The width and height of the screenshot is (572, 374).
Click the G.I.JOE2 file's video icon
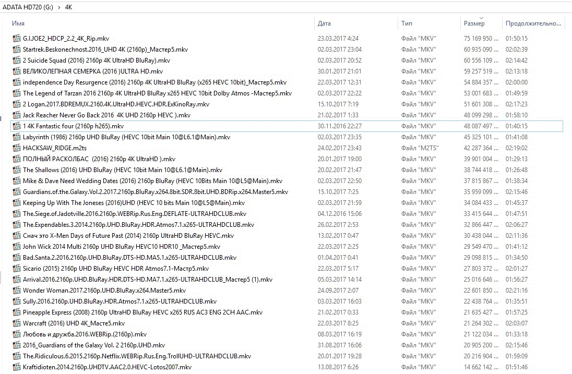(x=17, y=39)
